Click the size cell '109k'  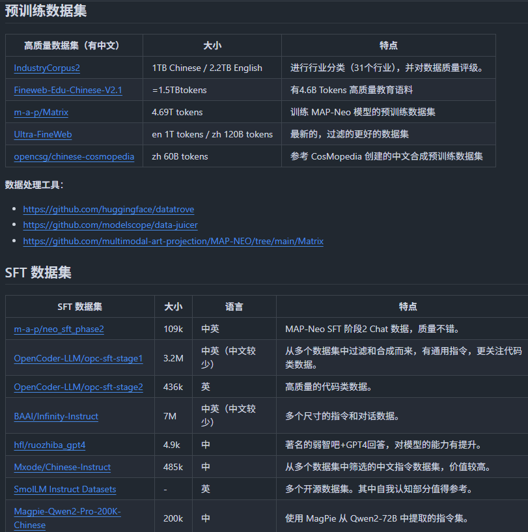pos(173,329)
